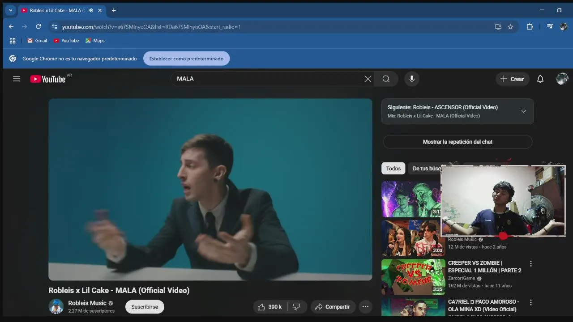Viewport: 573px width, 322px height.
Task: Click the video title Robleis x Lil Cake - MALA
Action: [119, 290]
